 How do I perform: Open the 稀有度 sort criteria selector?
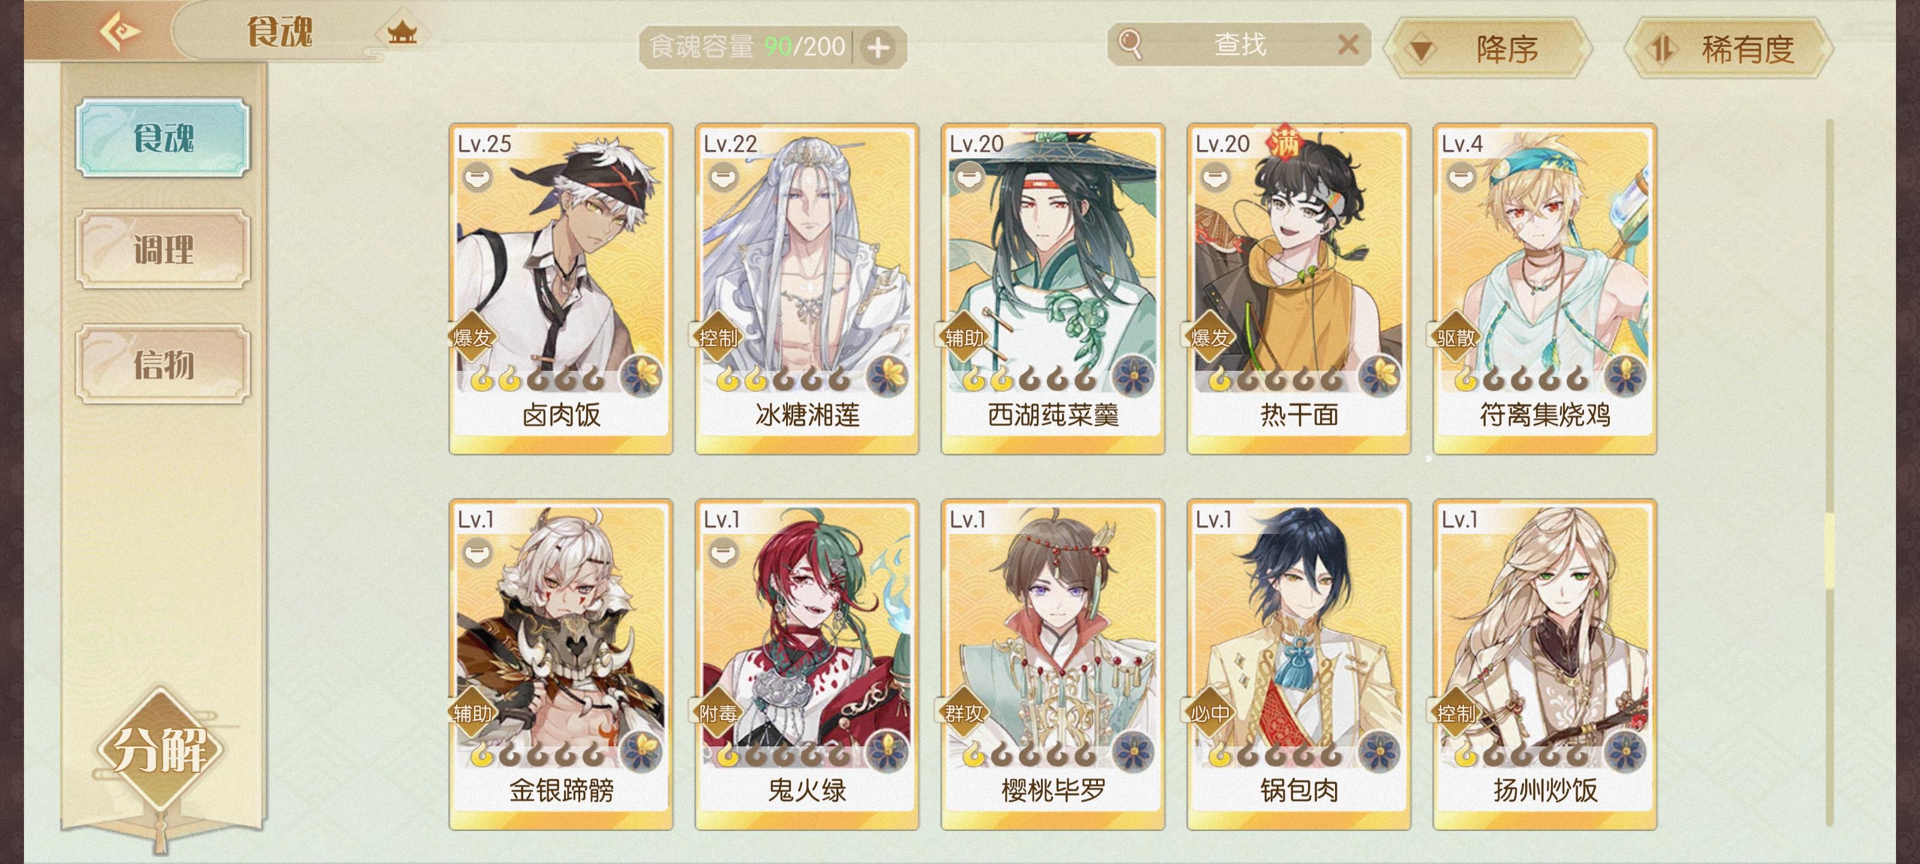[x=1729, y=49]
